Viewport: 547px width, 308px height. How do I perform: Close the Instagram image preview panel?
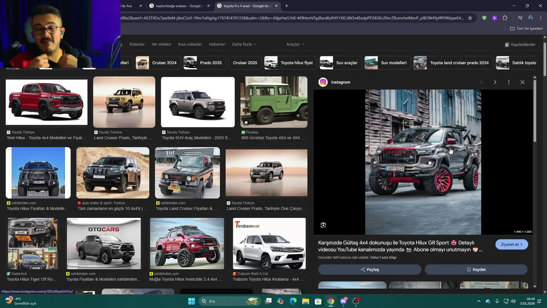click(x=522, y=82)
